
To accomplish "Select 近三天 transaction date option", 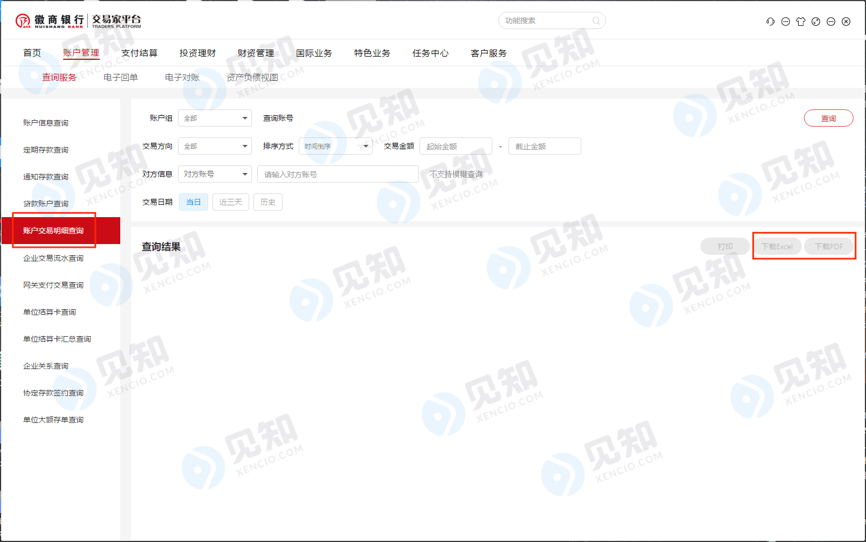I will point(230,202).
